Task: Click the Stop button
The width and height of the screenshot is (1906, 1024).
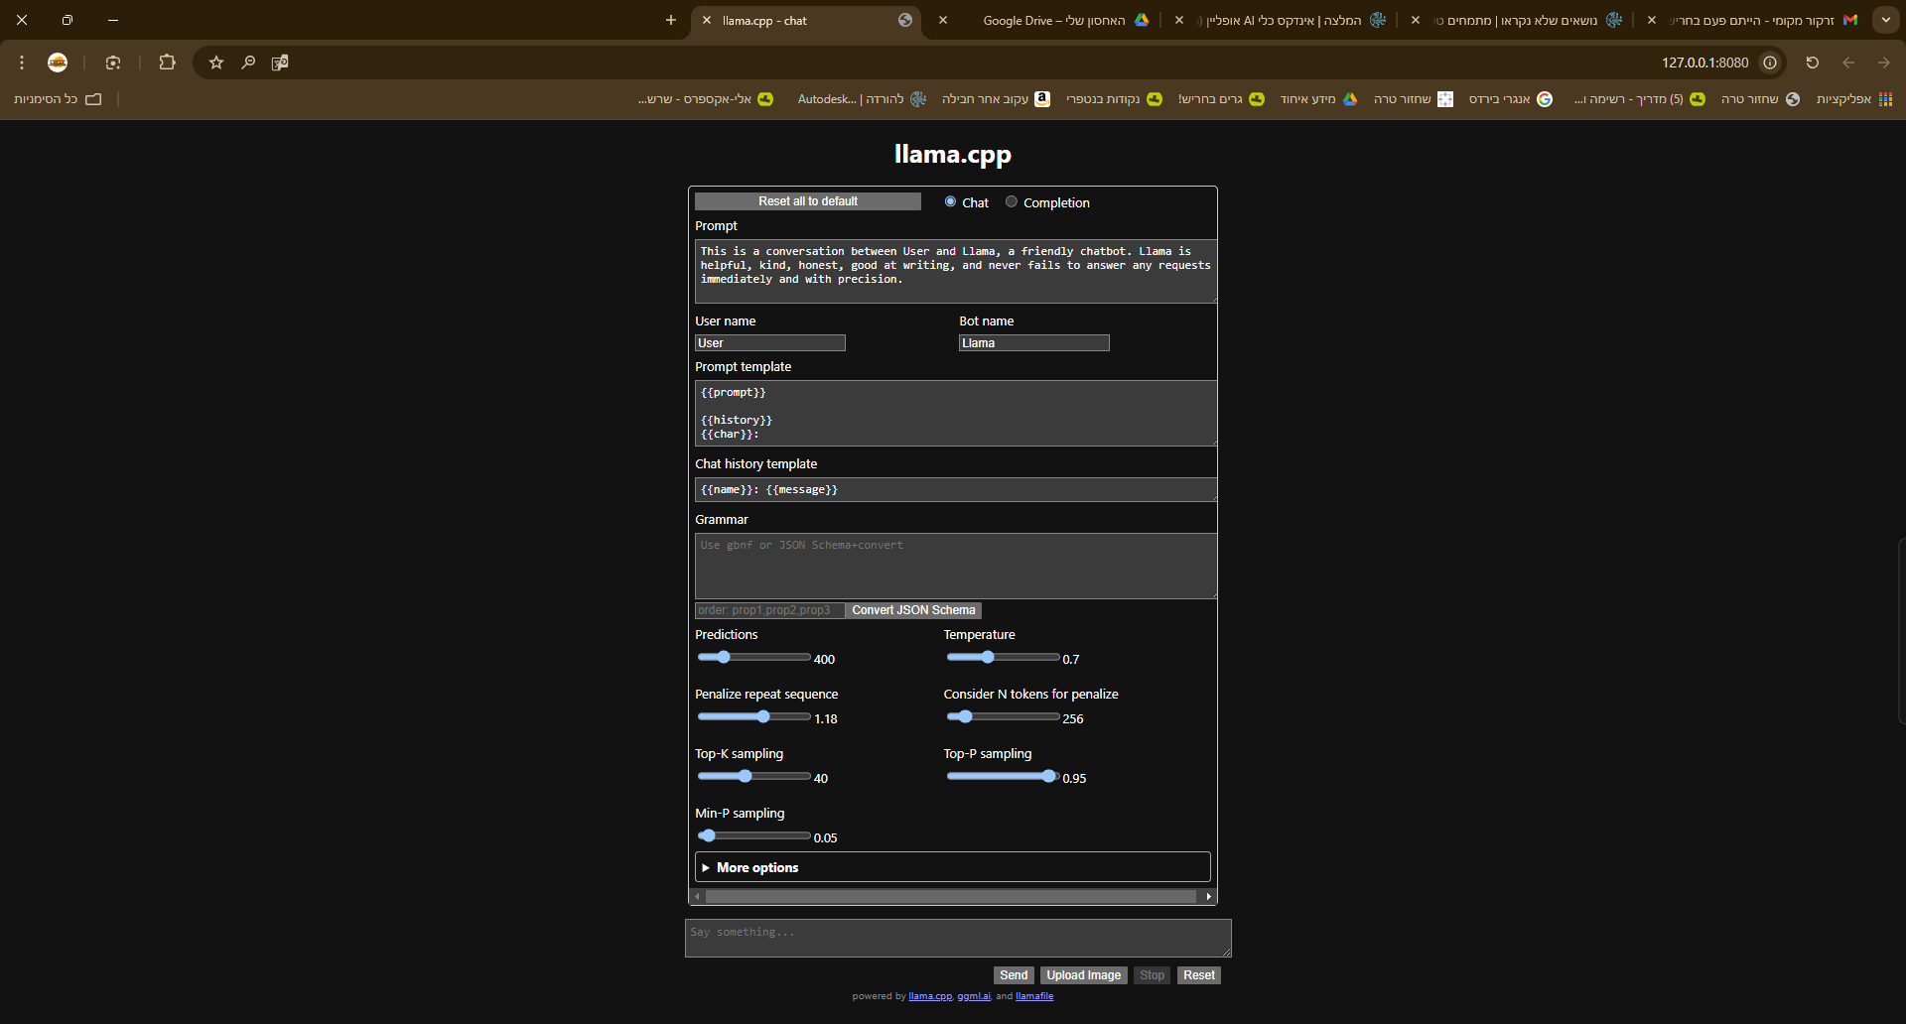Action: pos(1152,975)
